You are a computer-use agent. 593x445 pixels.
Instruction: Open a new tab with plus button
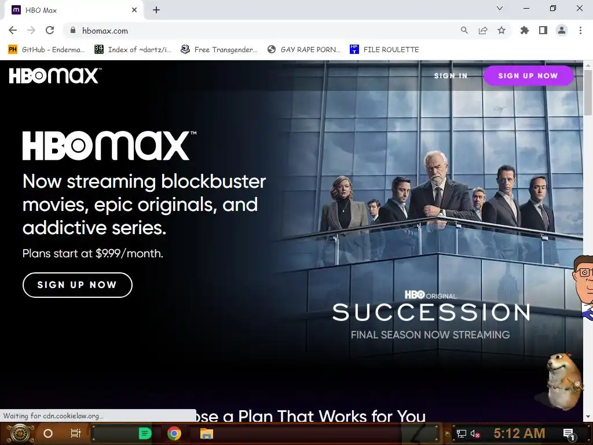(x=156, y=10)
